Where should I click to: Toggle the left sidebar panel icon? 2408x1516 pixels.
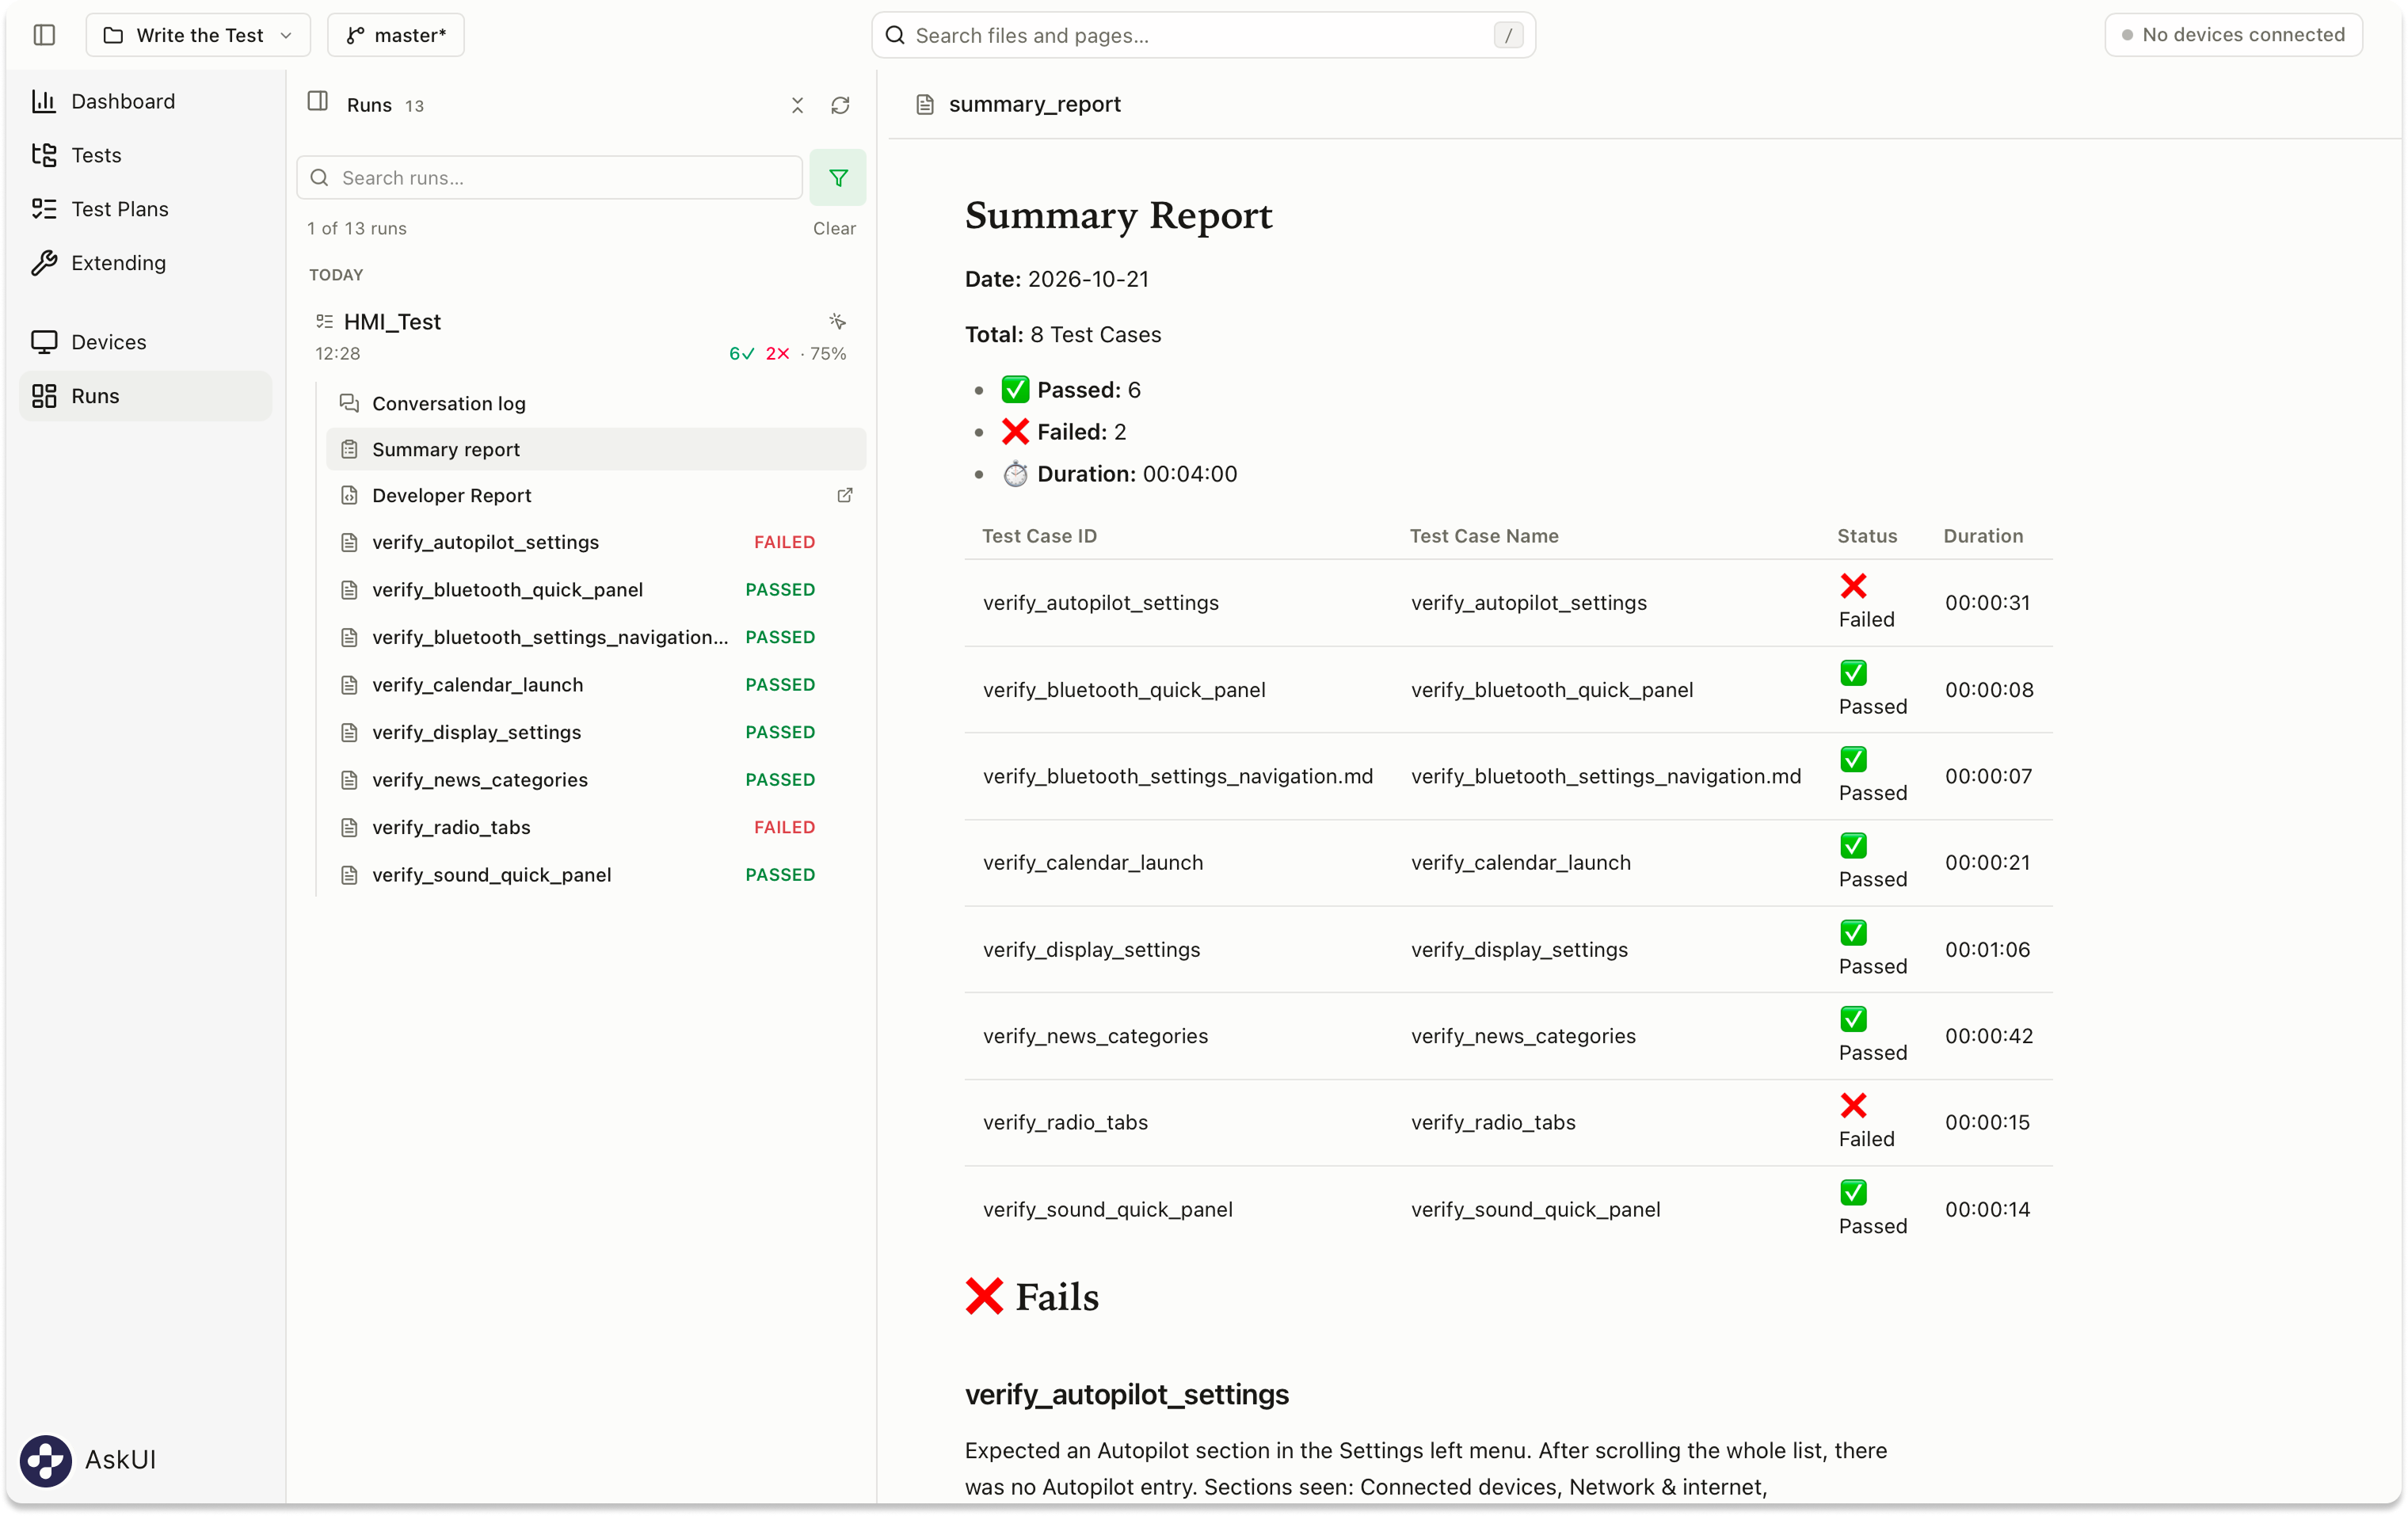(44, 35)
